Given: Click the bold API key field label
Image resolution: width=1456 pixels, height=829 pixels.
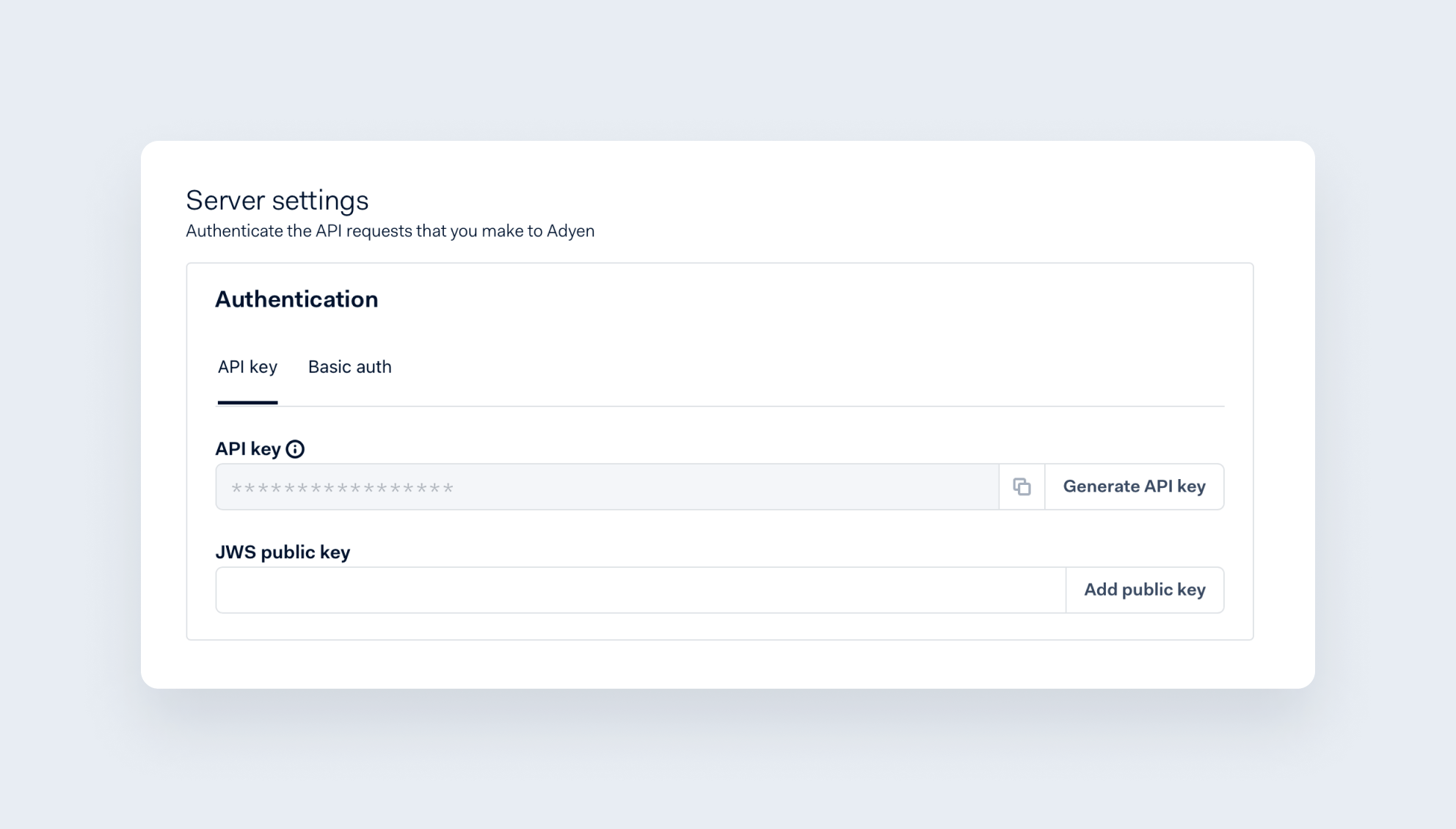Looking at the screenshot, I should click(248, 449).
